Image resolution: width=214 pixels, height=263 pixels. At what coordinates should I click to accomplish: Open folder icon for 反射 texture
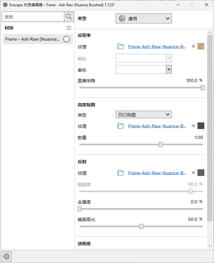pyautogui.click(x=121, y=173)
